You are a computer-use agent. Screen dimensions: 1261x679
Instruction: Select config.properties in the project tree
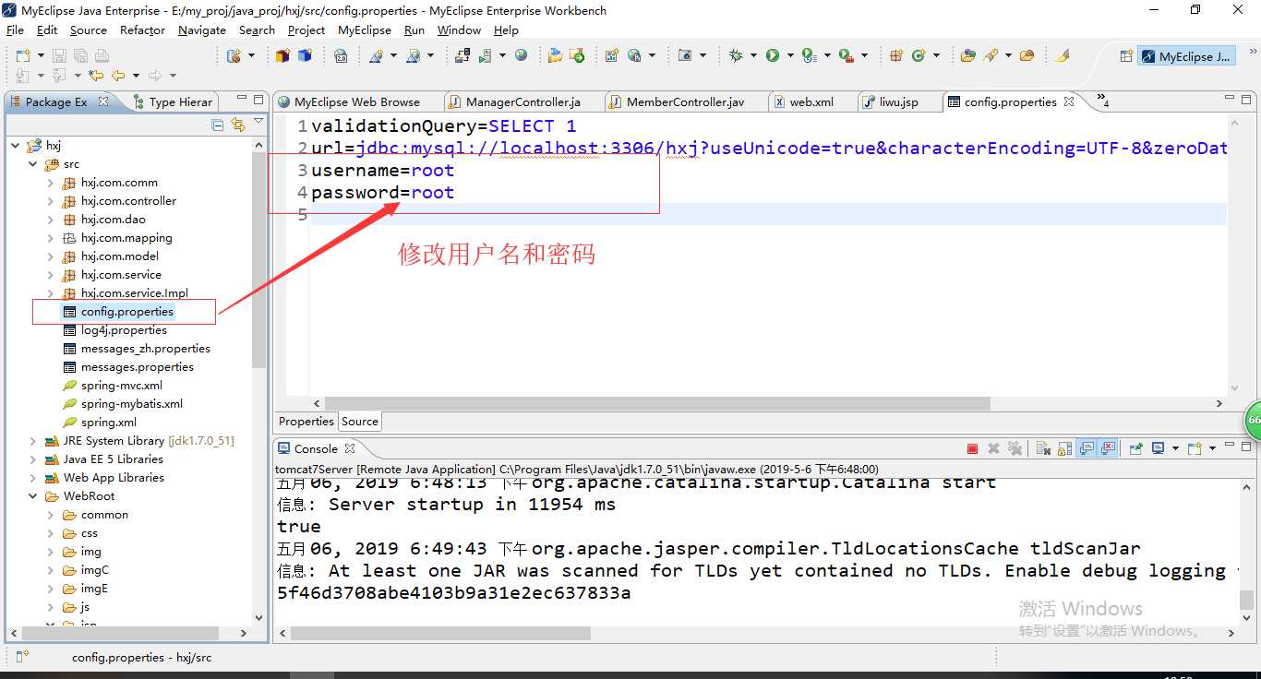tap(118, 312)
